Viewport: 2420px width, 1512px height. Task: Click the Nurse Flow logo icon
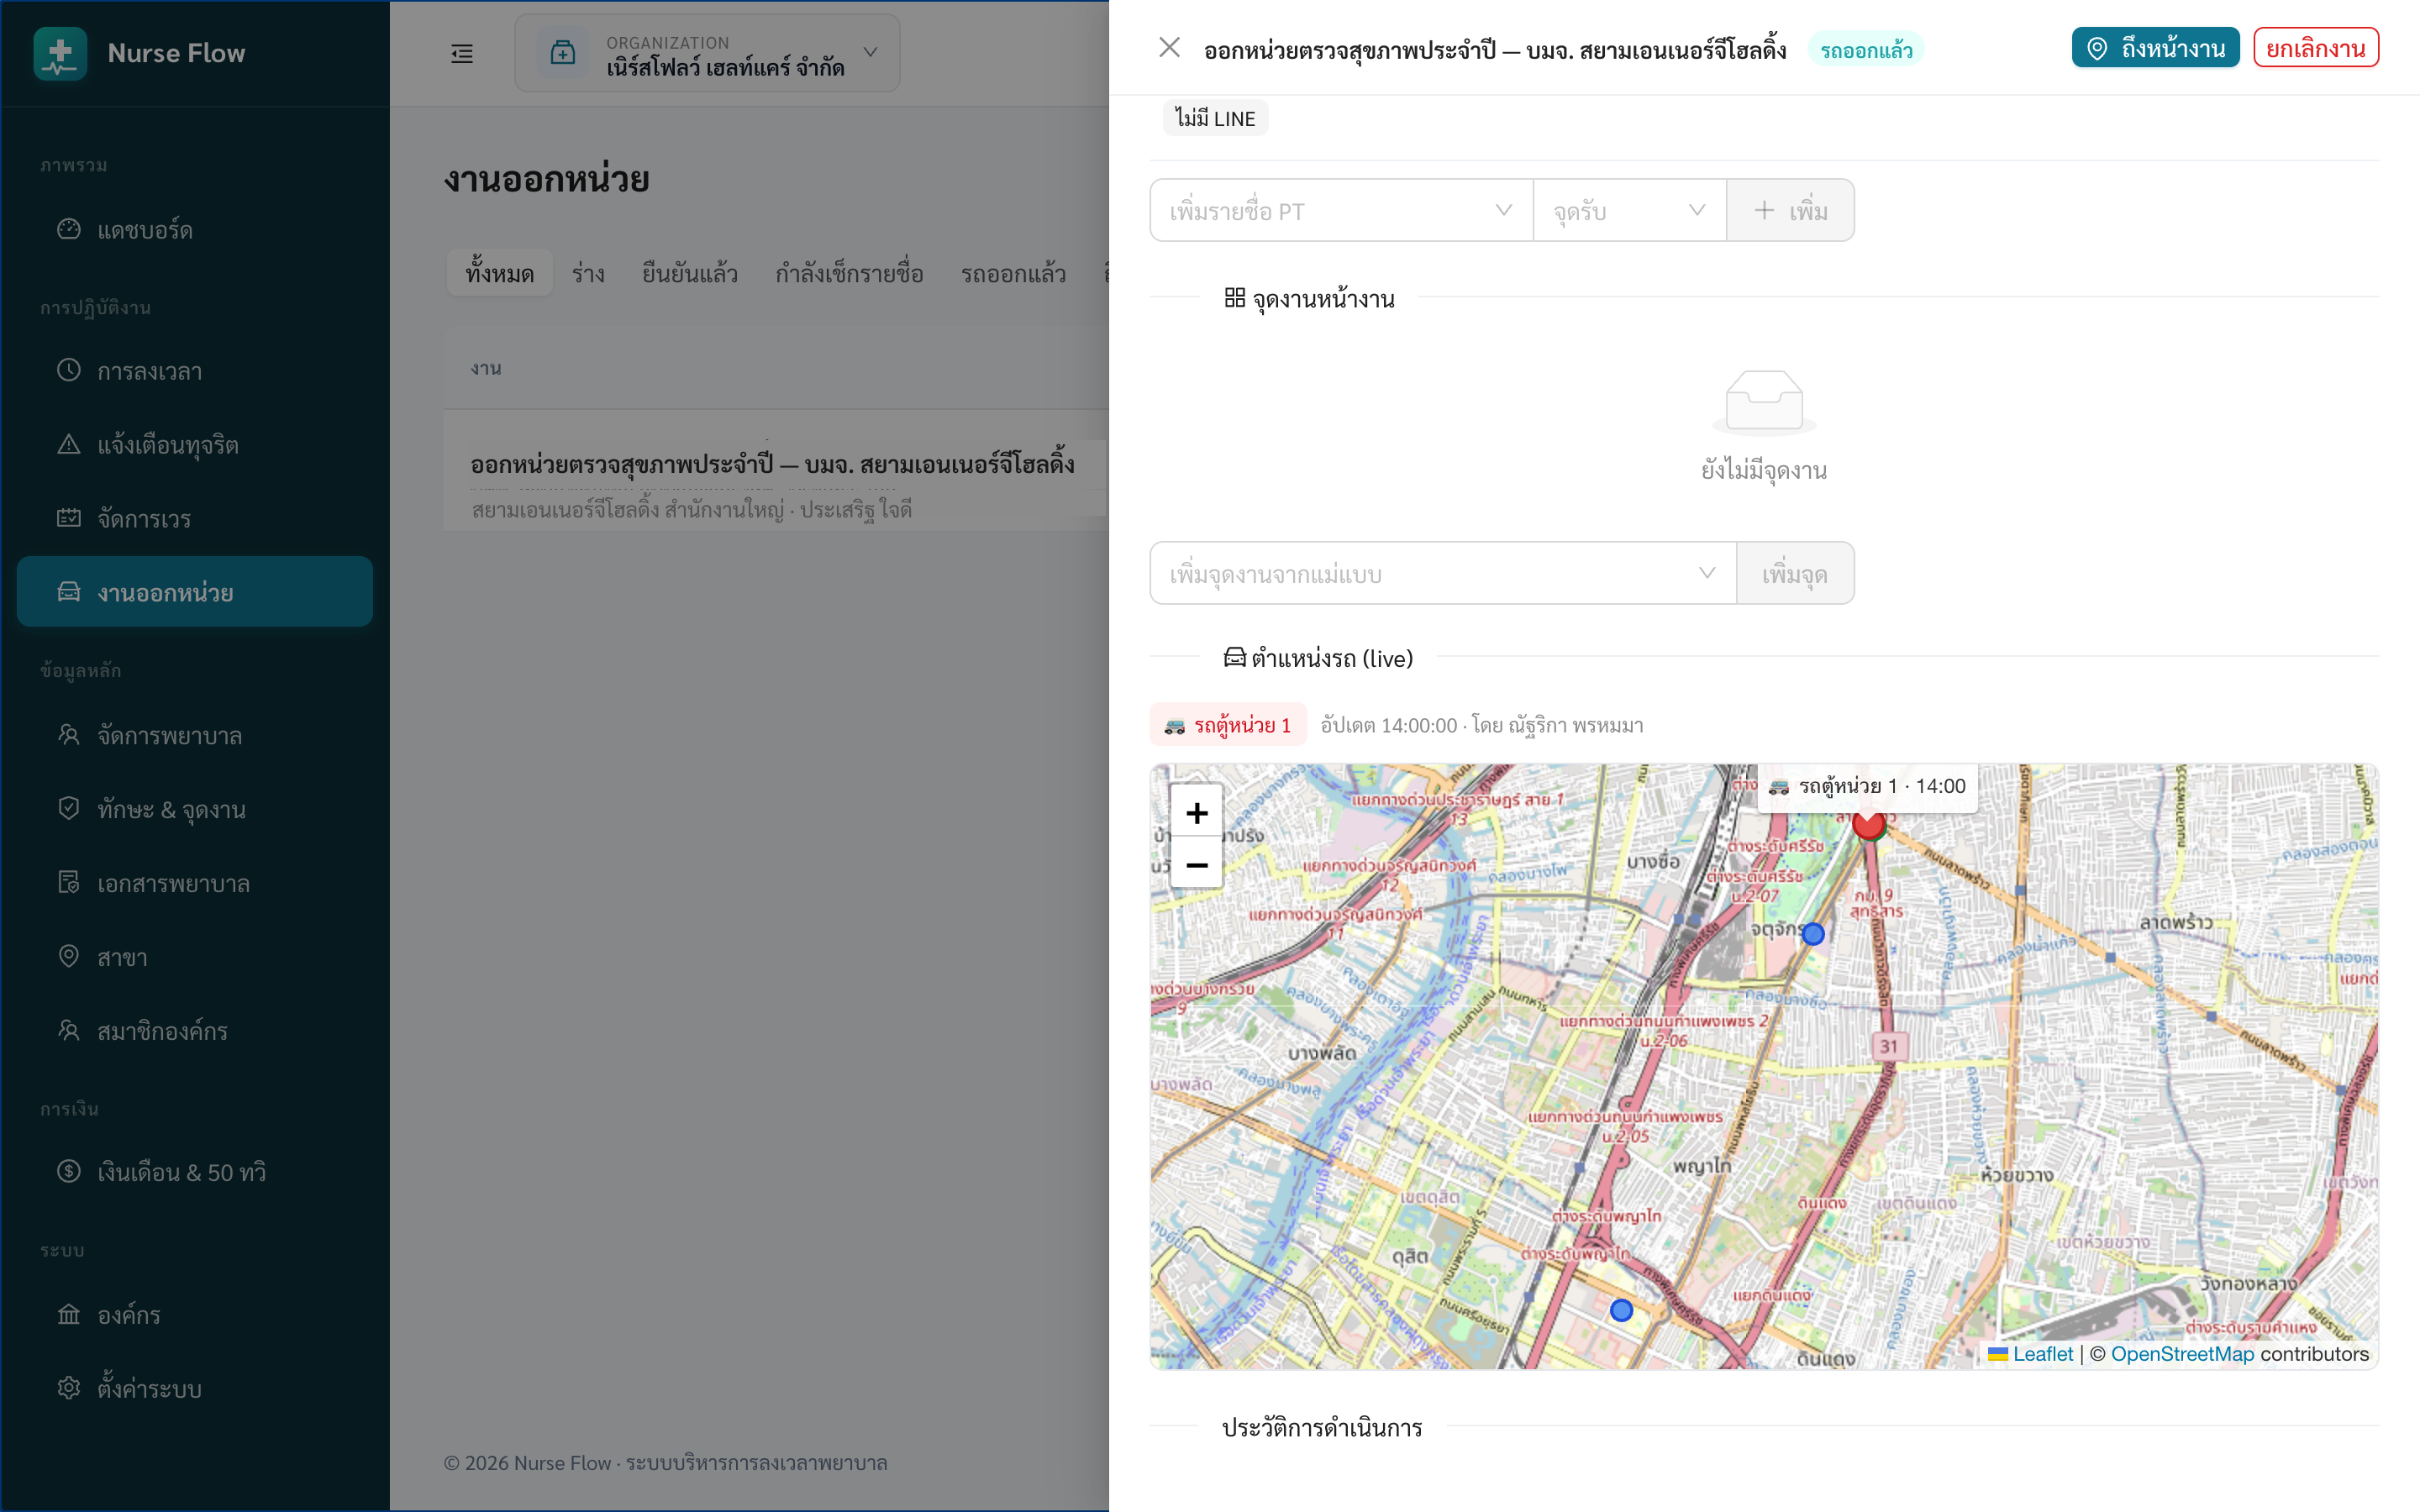(60, 53)
